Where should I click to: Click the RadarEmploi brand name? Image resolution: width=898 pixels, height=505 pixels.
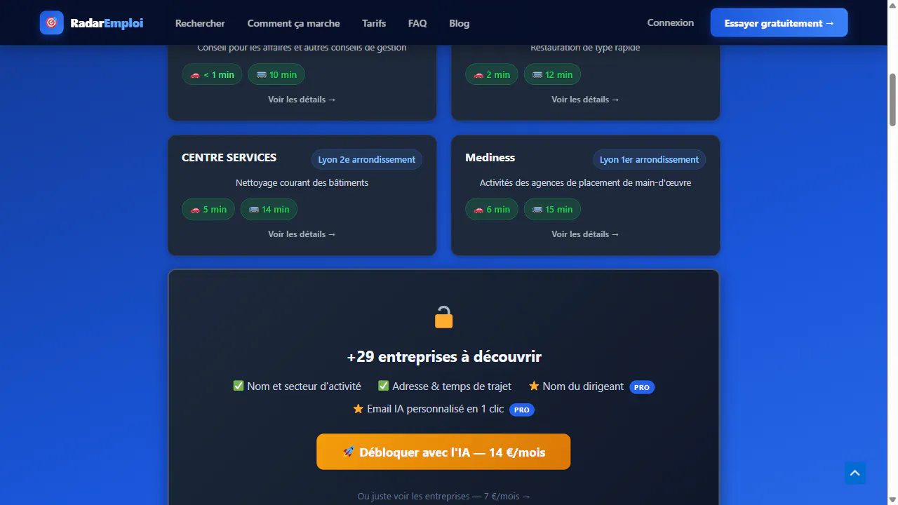pyautogui.click(x=107, y=23)
